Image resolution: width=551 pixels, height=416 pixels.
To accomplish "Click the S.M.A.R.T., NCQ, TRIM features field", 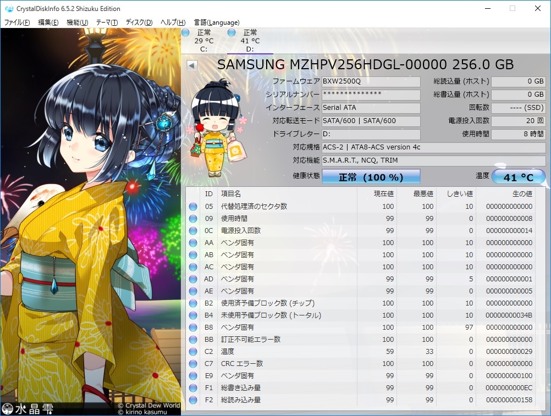I will click(434, 160).
